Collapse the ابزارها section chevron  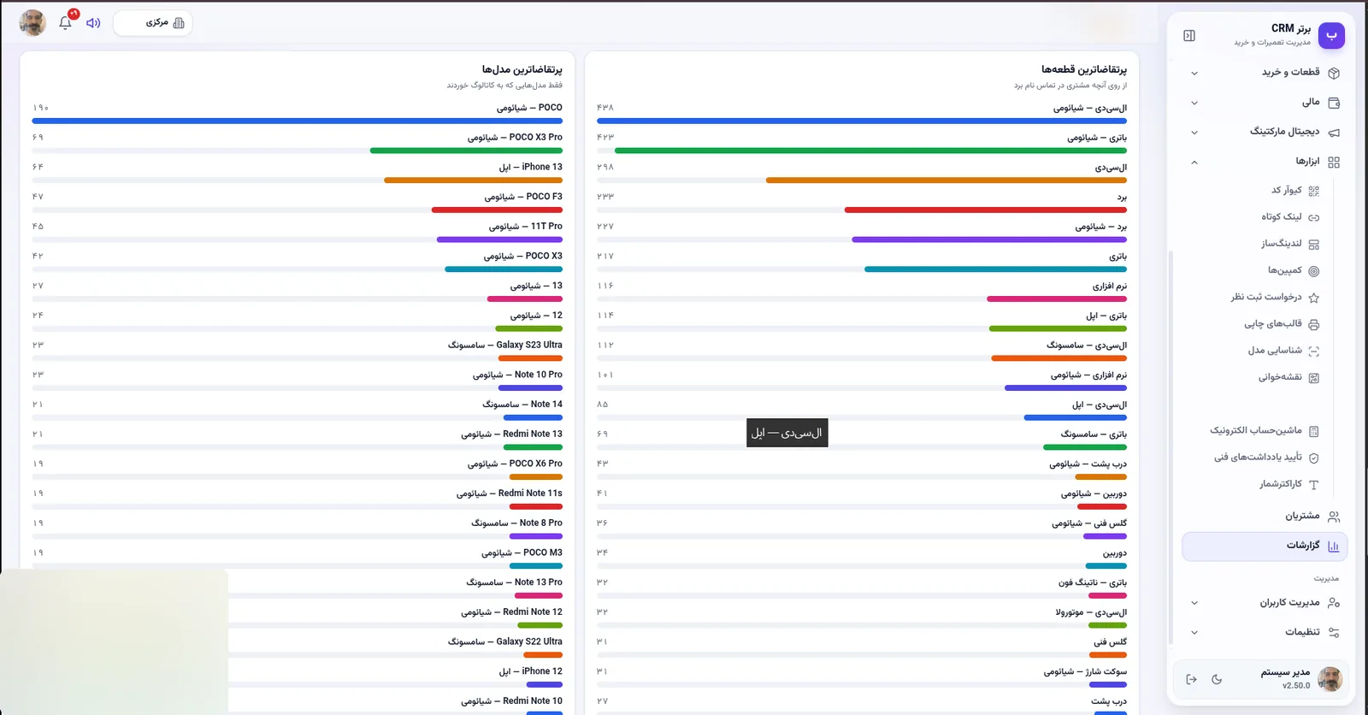point(1194,162)
